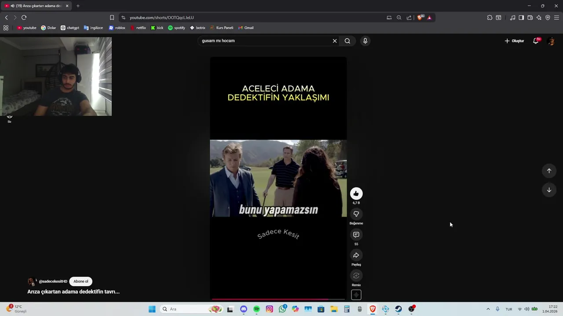Open the browser main hamburger menu

pos(556,18)
